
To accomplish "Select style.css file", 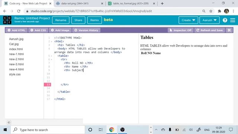I will pos(15,74).
